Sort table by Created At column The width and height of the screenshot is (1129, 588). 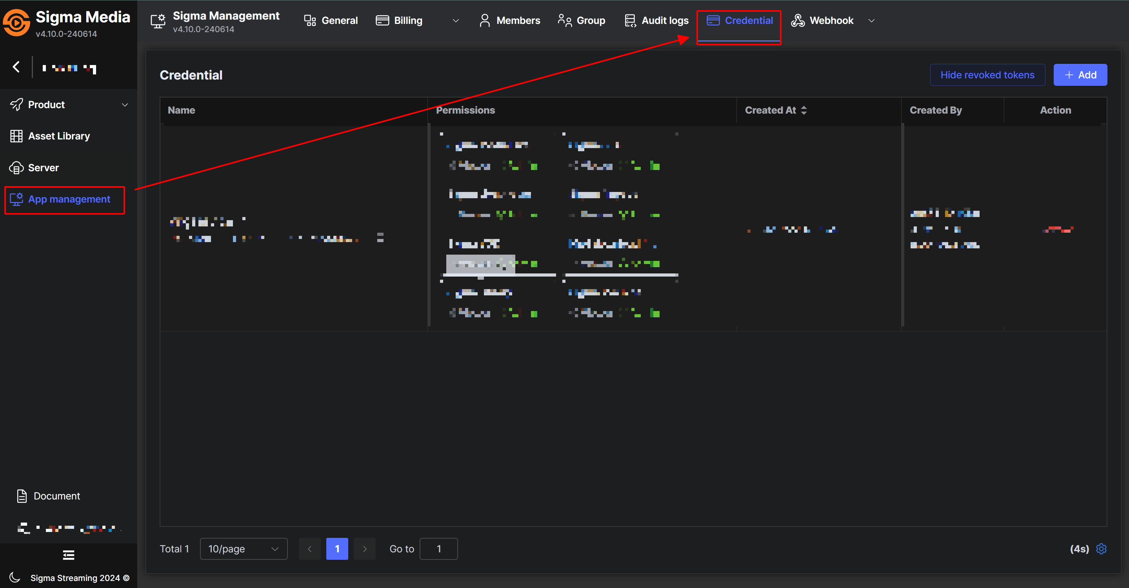776,110
